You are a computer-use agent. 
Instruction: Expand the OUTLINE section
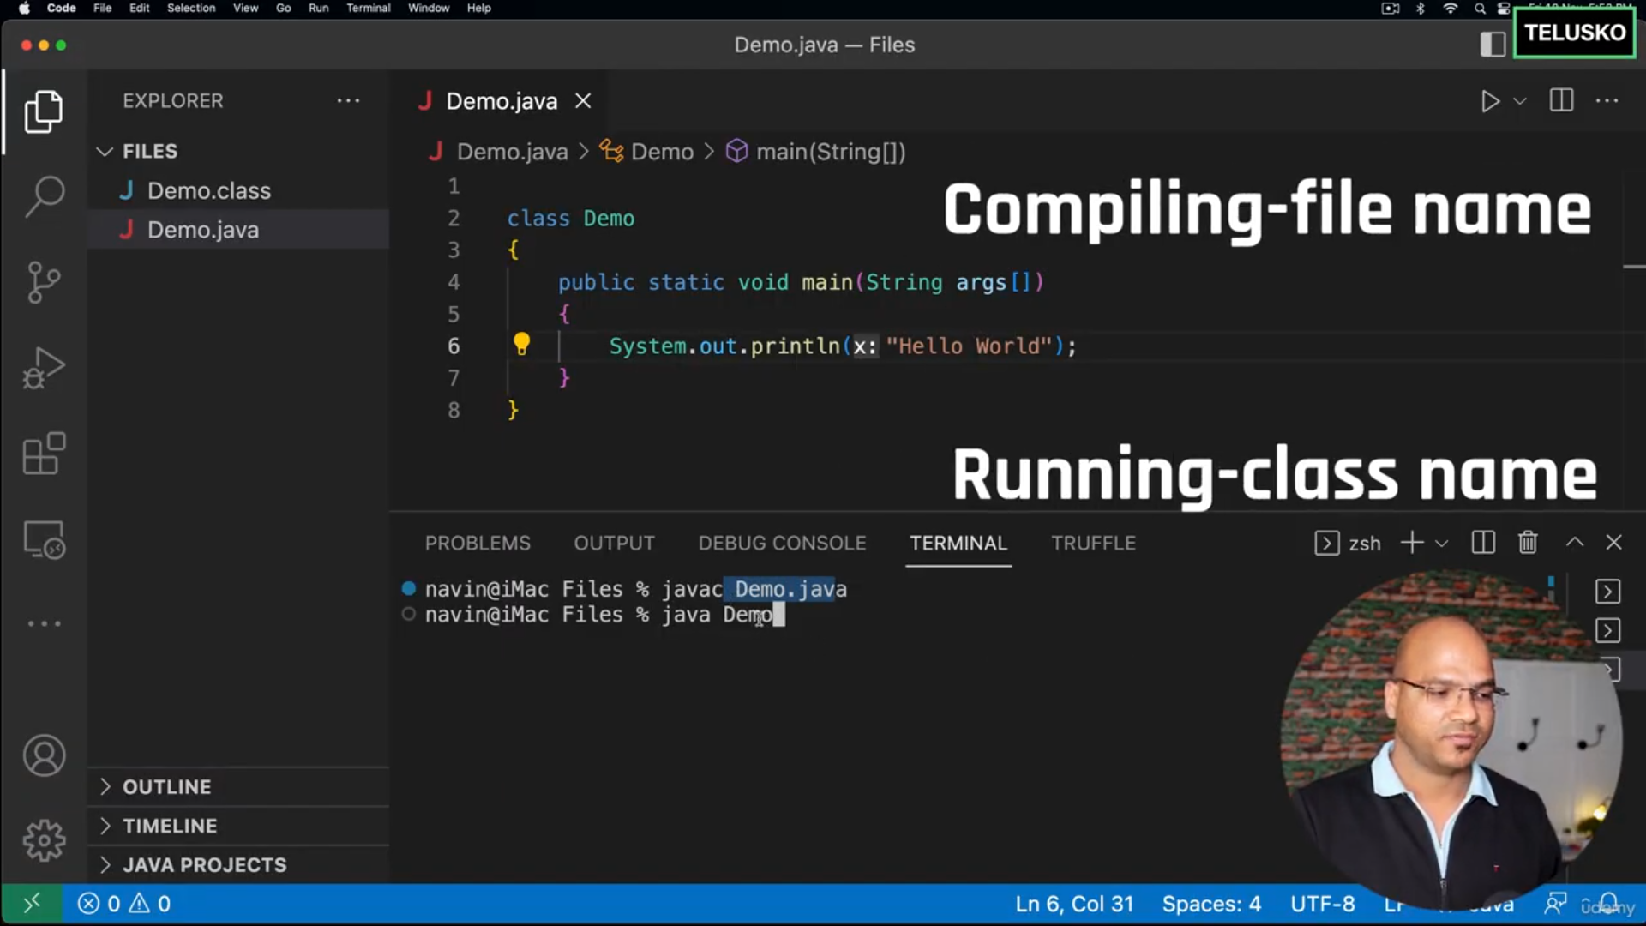point(166,786)
